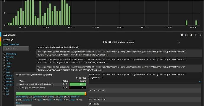Go to next page of events arrow
This screenshot has width=204, height=106.
click(179, 42)
